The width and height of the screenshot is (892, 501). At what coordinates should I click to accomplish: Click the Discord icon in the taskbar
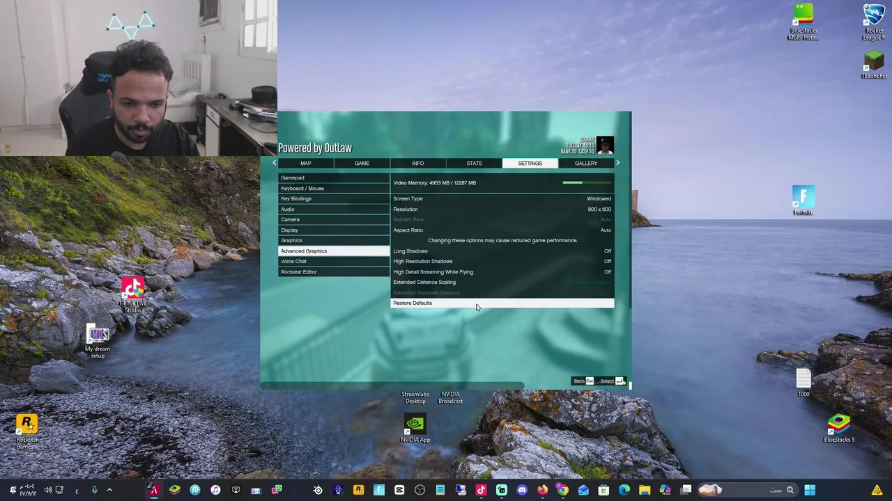click(x=522, y=490)
